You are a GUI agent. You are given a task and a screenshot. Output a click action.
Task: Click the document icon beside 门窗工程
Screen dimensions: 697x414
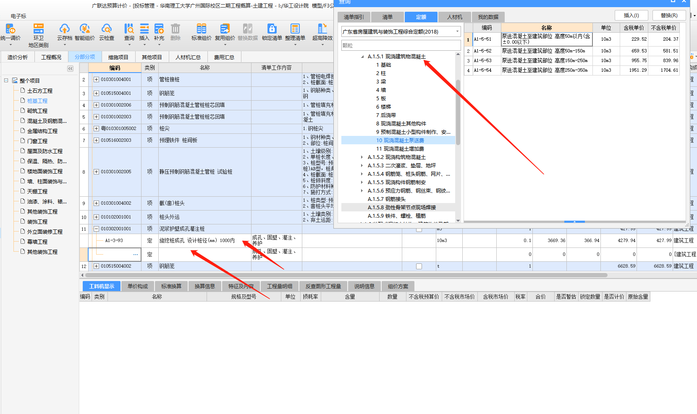[23, 141]
